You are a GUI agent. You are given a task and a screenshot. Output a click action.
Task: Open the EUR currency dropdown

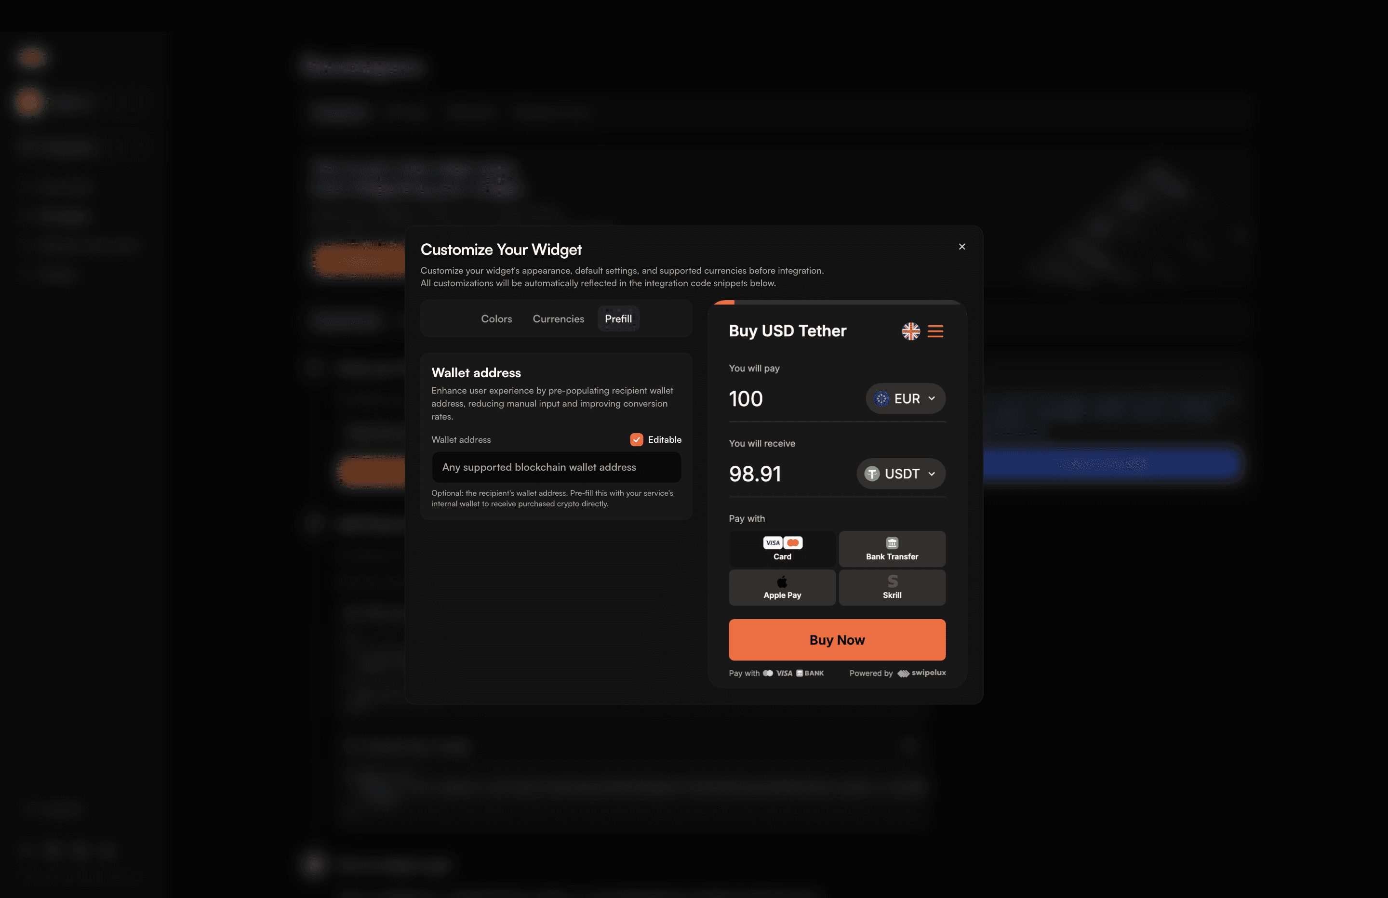pyautogui.click(x=905, y=398)
